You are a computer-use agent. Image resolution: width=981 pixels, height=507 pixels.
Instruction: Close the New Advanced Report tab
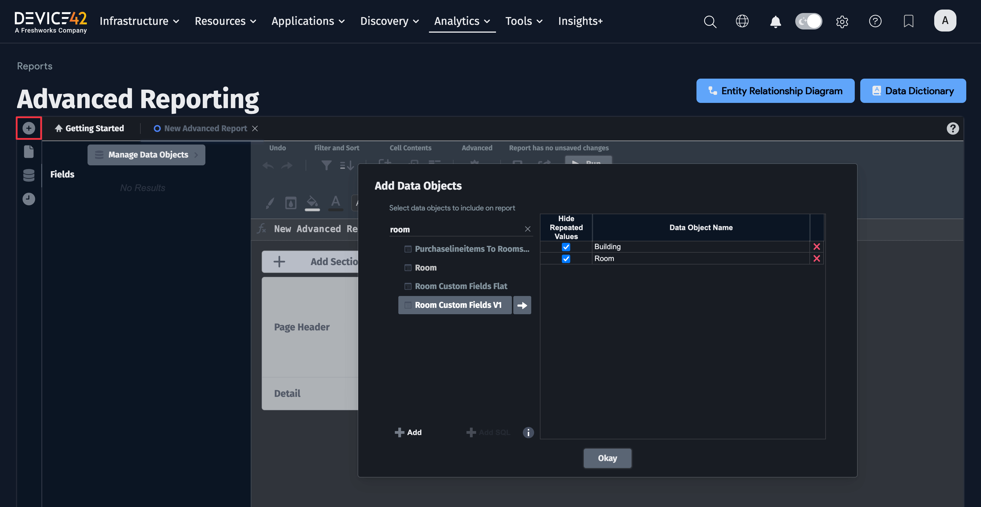click(255, 128)
